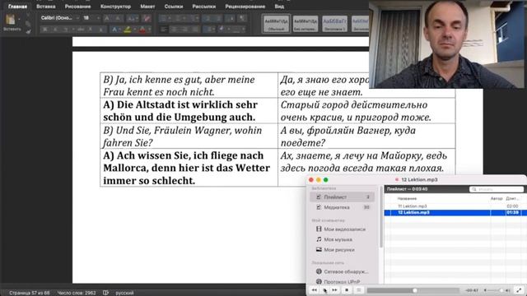Apply the Без интервала style

click(305, 24)
